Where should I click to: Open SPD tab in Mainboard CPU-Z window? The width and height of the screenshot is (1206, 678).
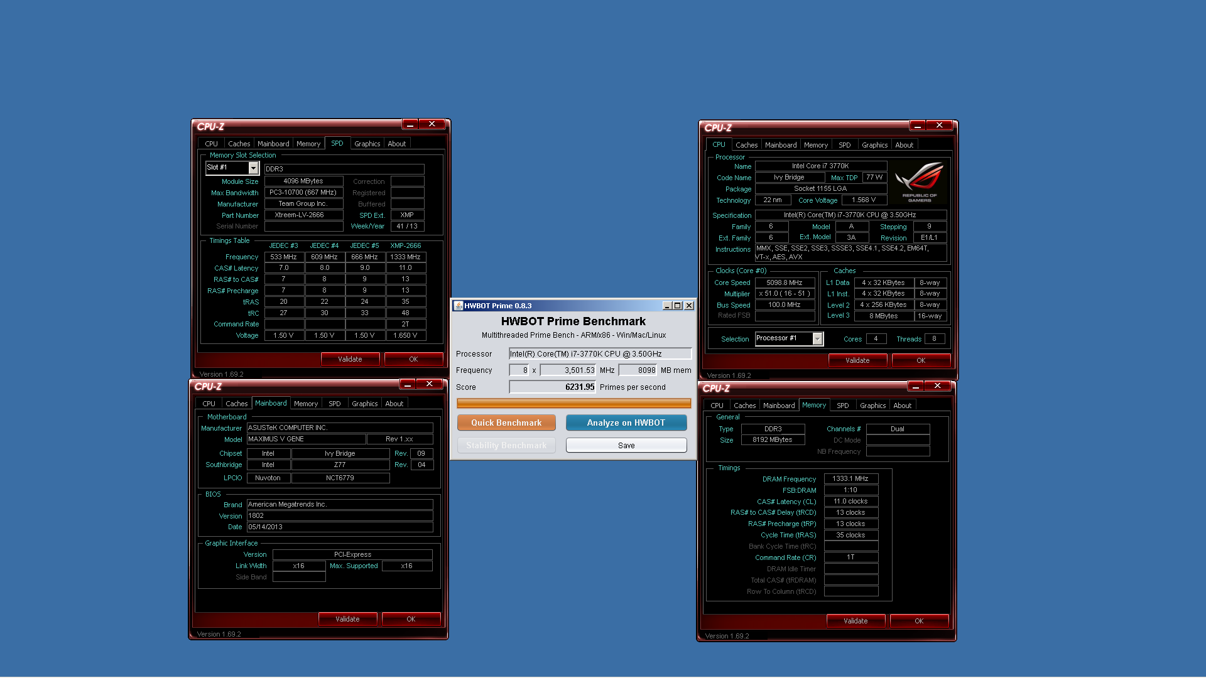[x=334, y=404]
